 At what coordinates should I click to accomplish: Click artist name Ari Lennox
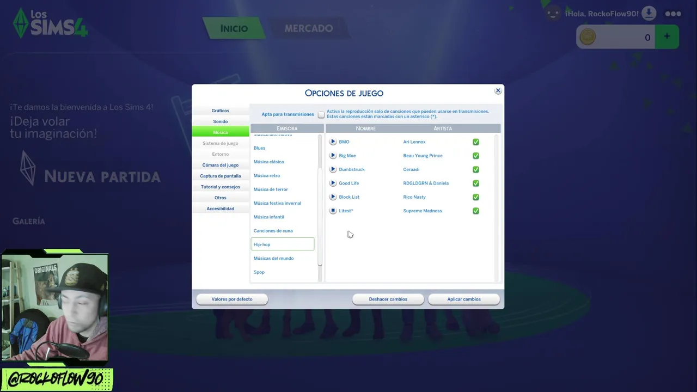(x=414, y=142)
